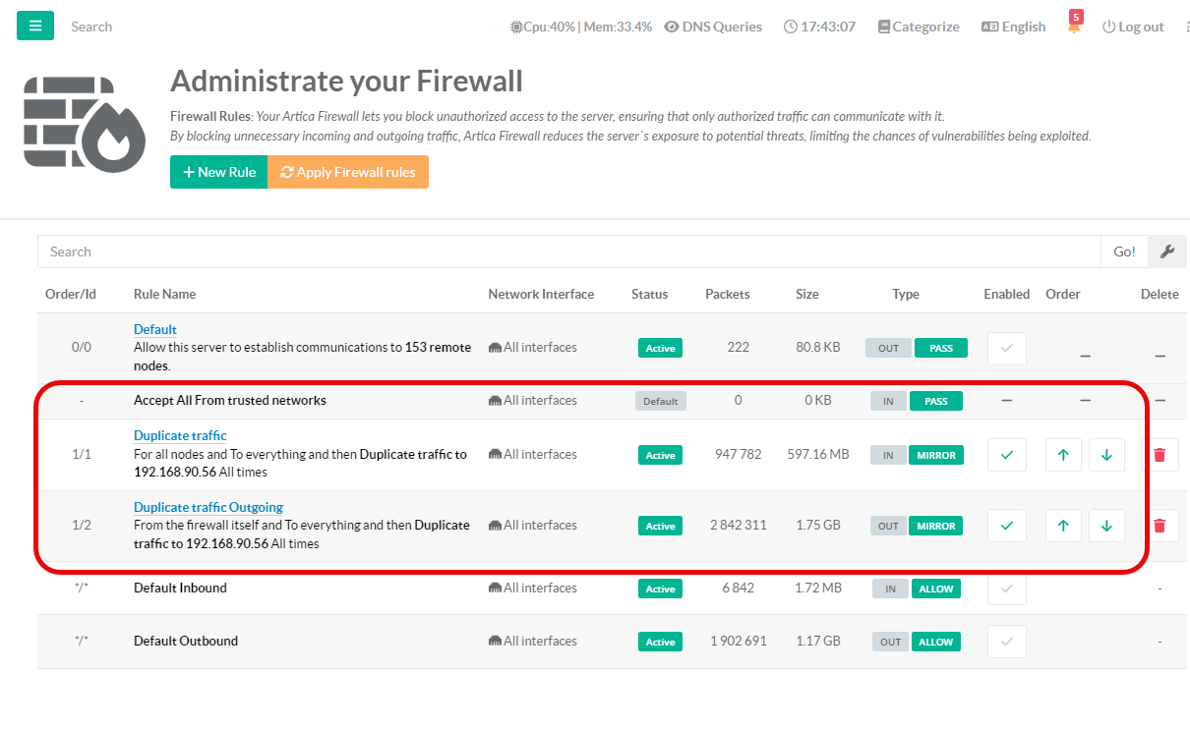Click the notification bell icon
The height and width of the screenshot is (730, 1190).
1073,27
